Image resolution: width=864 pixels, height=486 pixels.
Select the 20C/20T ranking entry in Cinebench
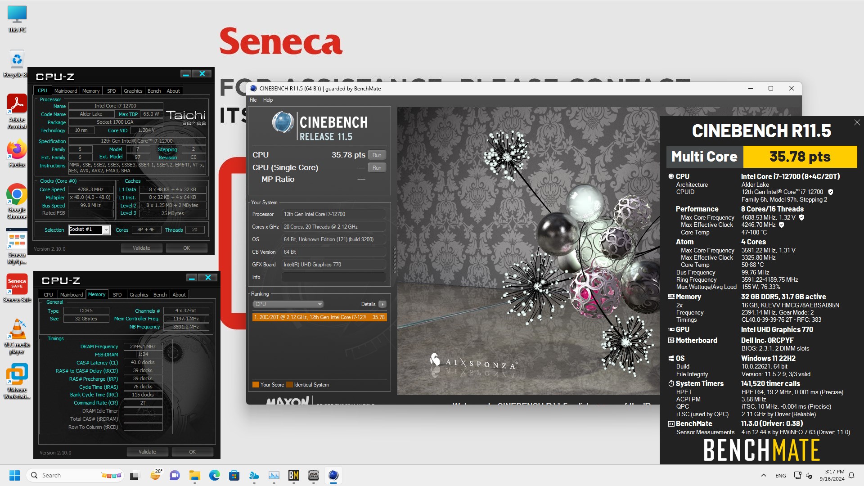pyautogui.click(x=319, y=317)
